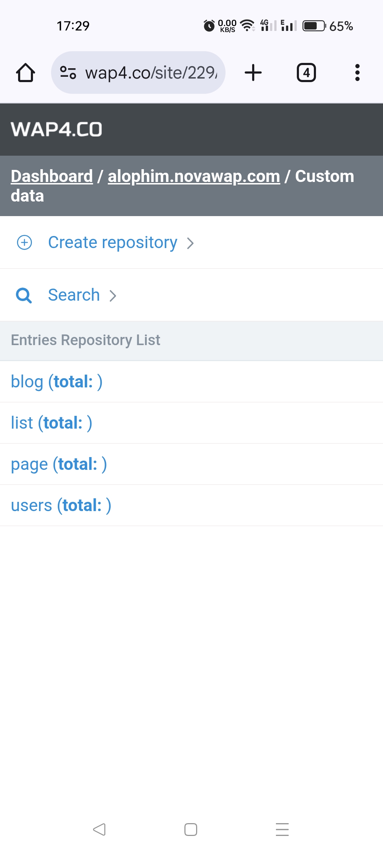Screen dimensions: 383x853
Task: Expand the Search chevron arrow
Action: [113, 296]
